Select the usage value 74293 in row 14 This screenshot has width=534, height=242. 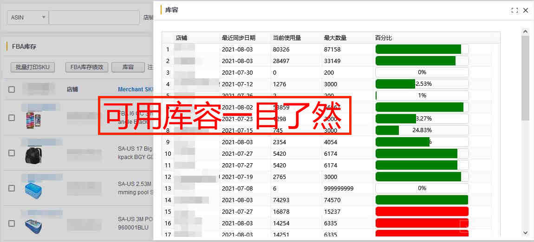point(281,200)
